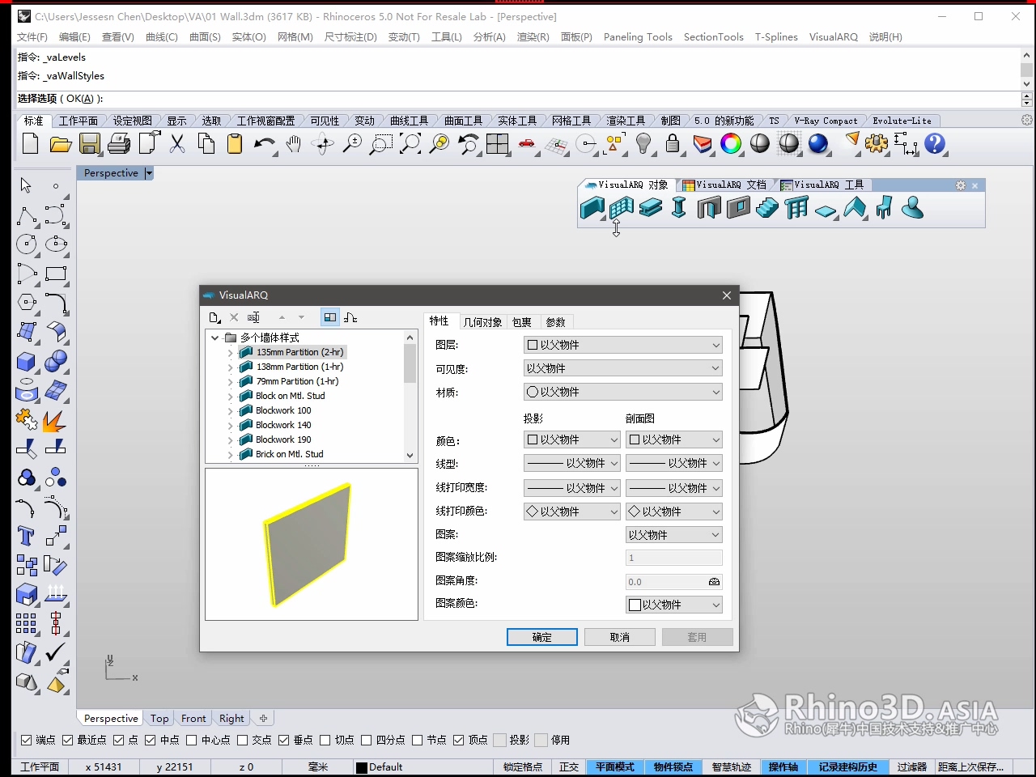This screenshot has width=1036, height=777.
Task: Click the VisualARQ Curtain Wall tool icon
Action: (x=622, y=208)
